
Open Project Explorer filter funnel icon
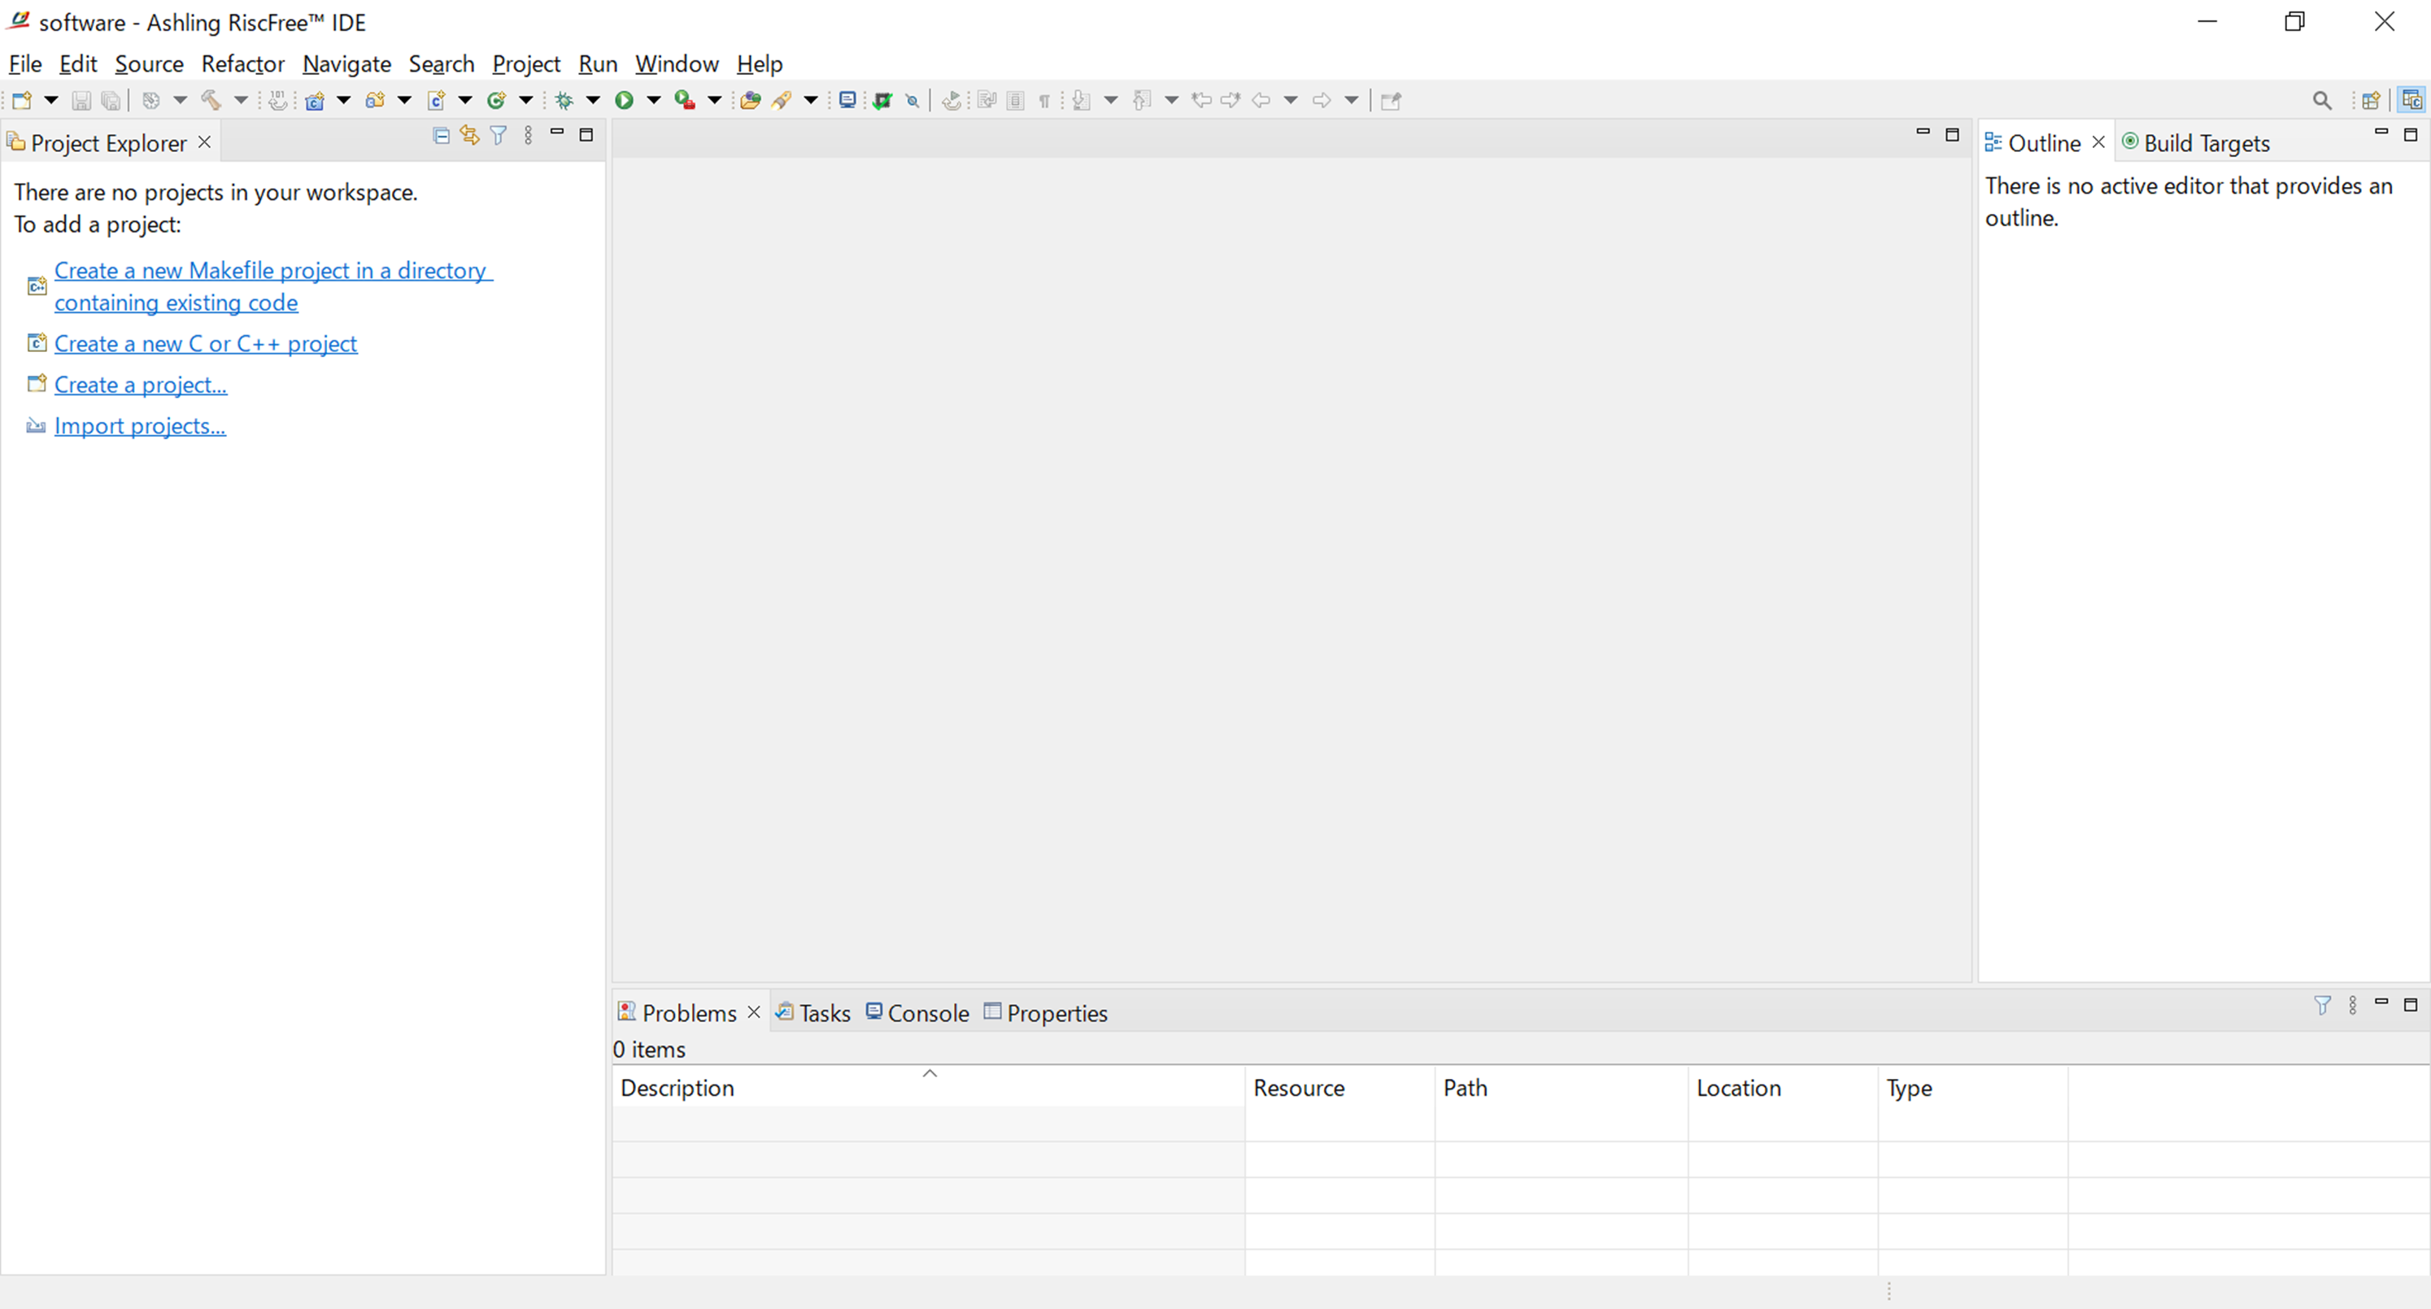click(x=499, y=135)
